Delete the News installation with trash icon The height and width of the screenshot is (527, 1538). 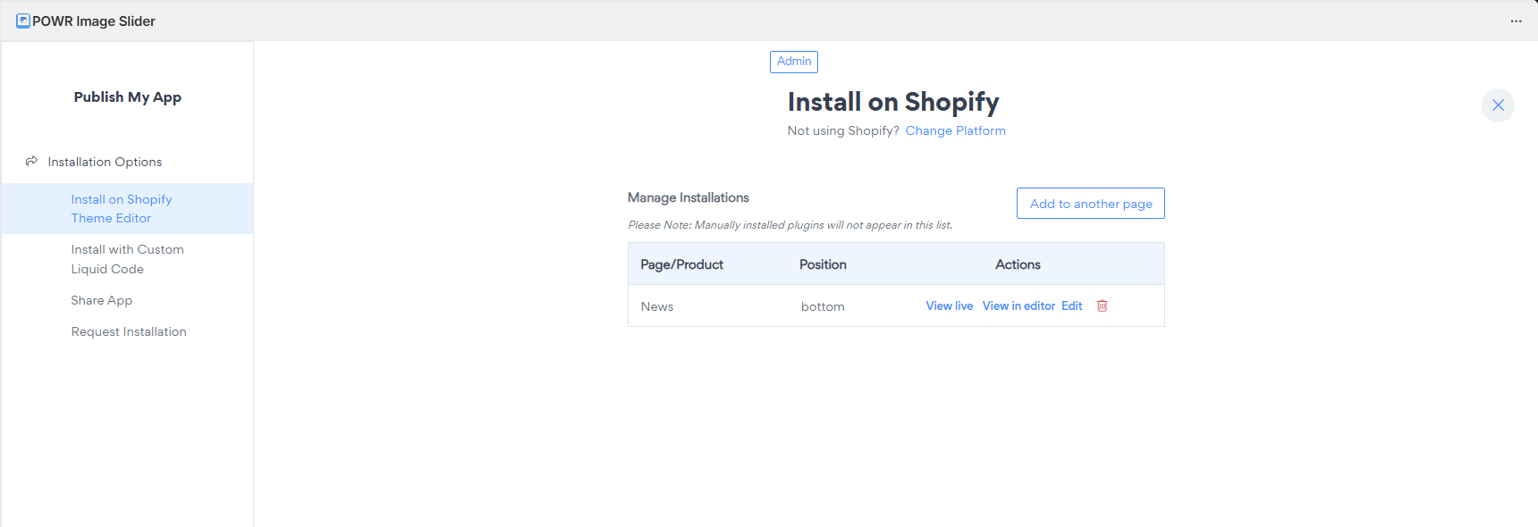pos(1103,305)
